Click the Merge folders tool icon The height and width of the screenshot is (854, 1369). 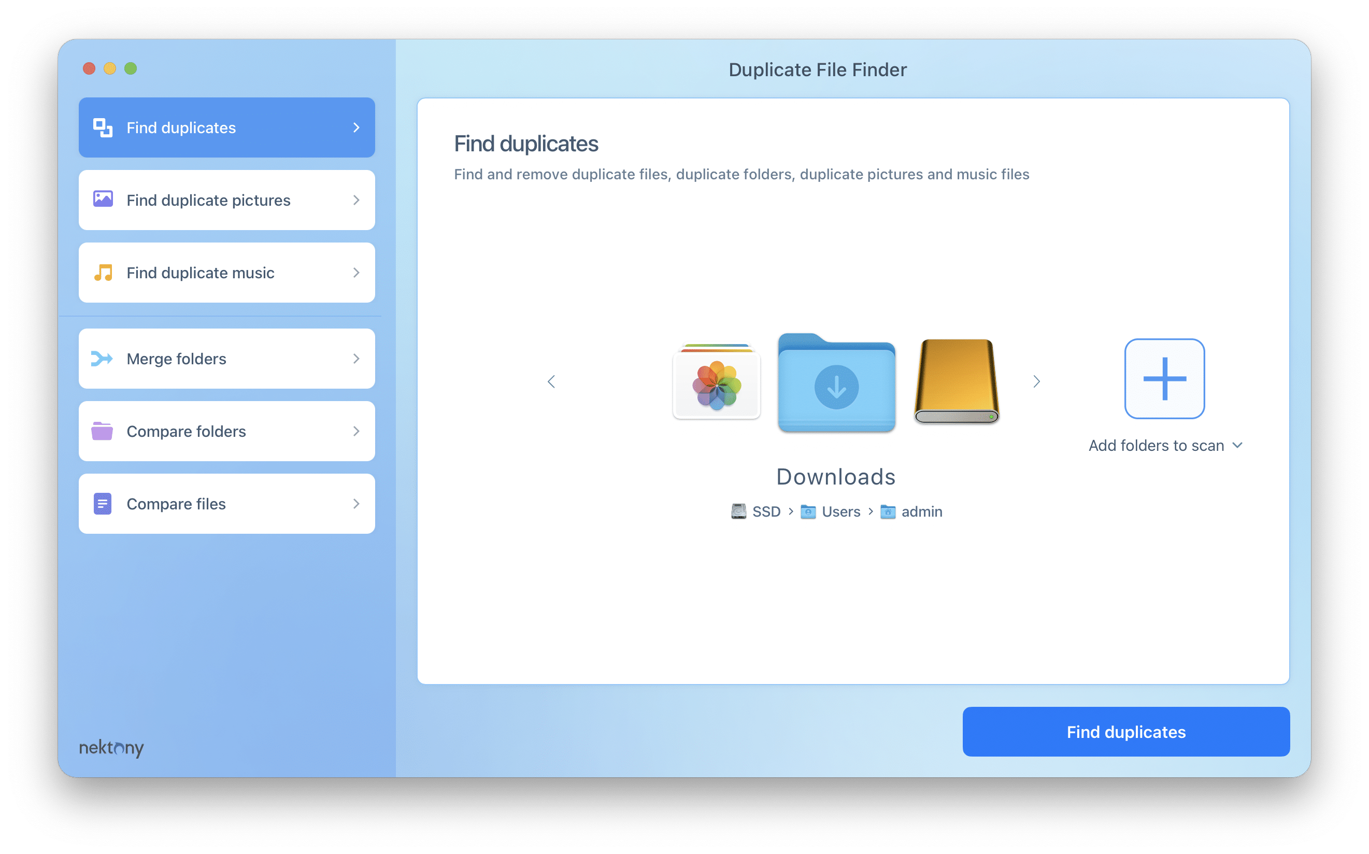coord(103,358)
